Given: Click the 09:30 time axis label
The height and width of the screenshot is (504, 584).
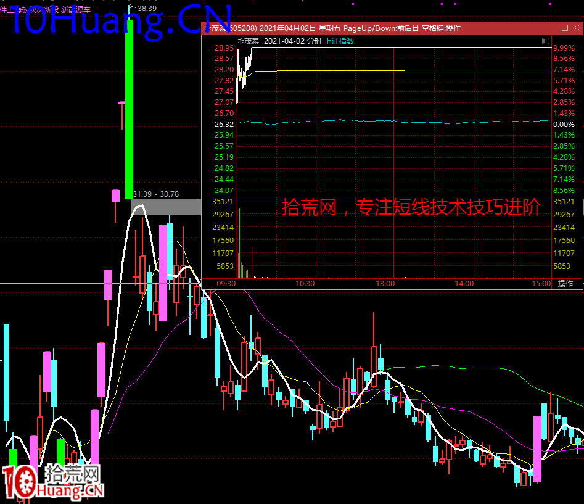Looking at the screenshot, I should click(226, 284).
